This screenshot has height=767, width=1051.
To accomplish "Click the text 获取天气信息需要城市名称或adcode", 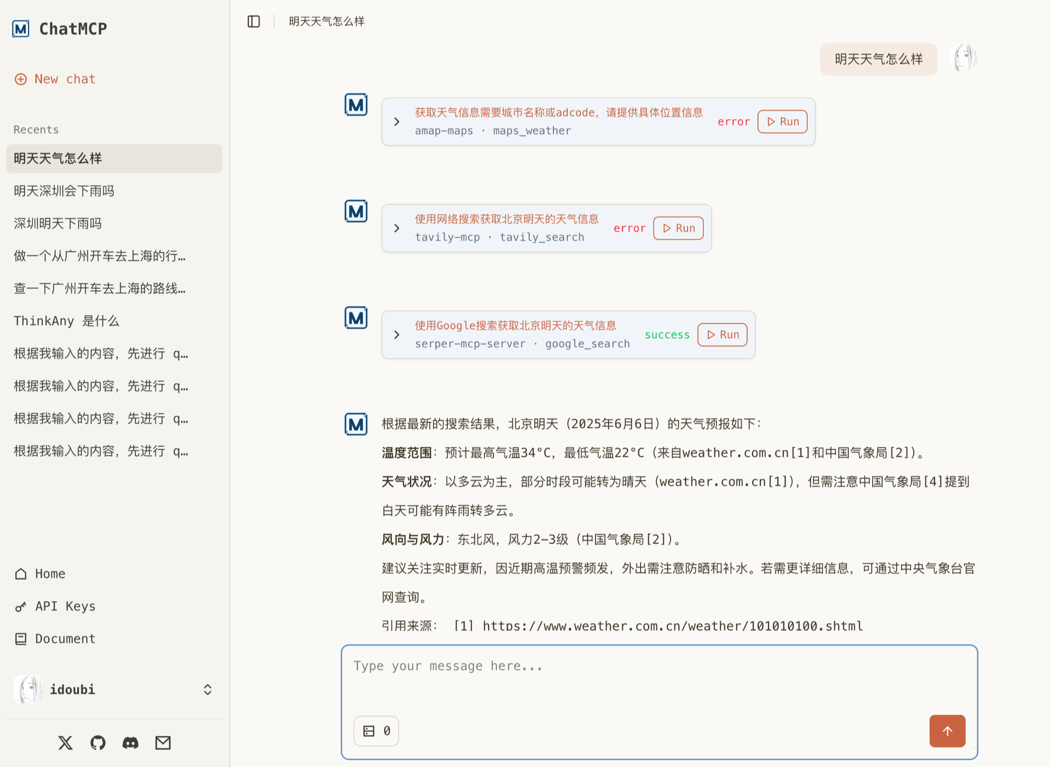I will [x=506, y=113].
